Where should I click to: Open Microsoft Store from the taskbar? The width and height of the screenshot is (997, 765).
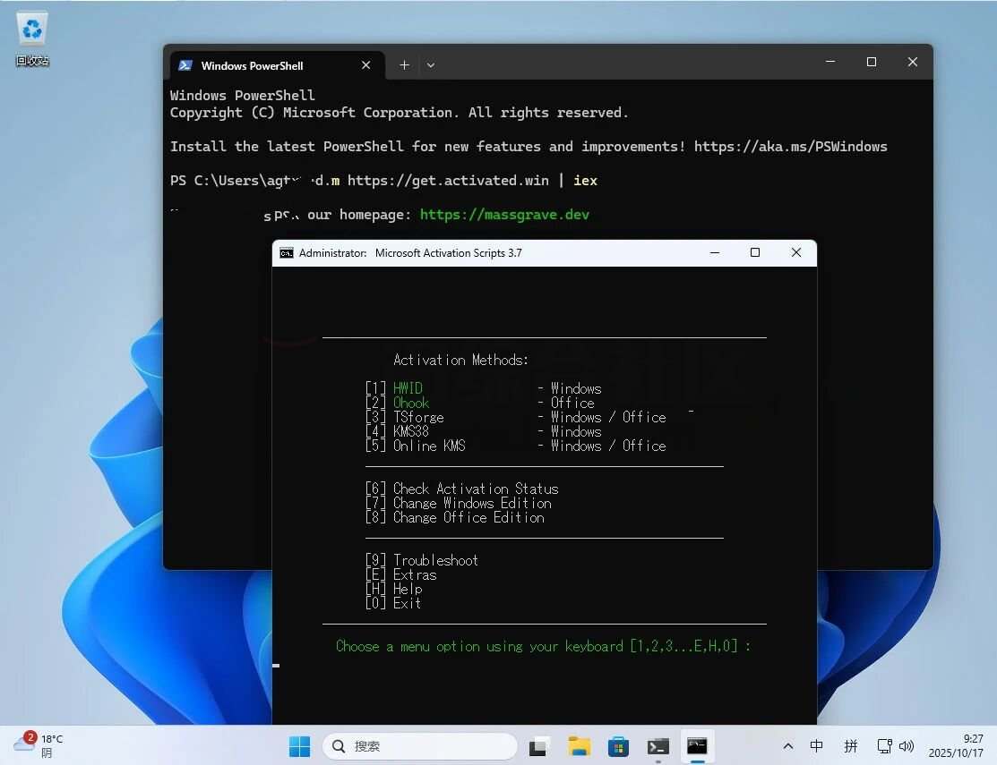pyautogui.click(x=618, y=746)
